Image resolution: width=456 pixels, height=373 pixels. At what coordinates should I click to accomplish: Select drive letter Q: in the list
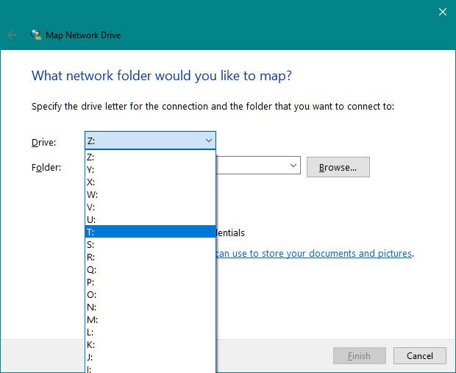[x=150, y=269]
